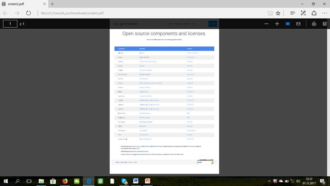
Task: Open Wi-Fi network tray icon
Action: pyautogui.click(x=292, y=181)
